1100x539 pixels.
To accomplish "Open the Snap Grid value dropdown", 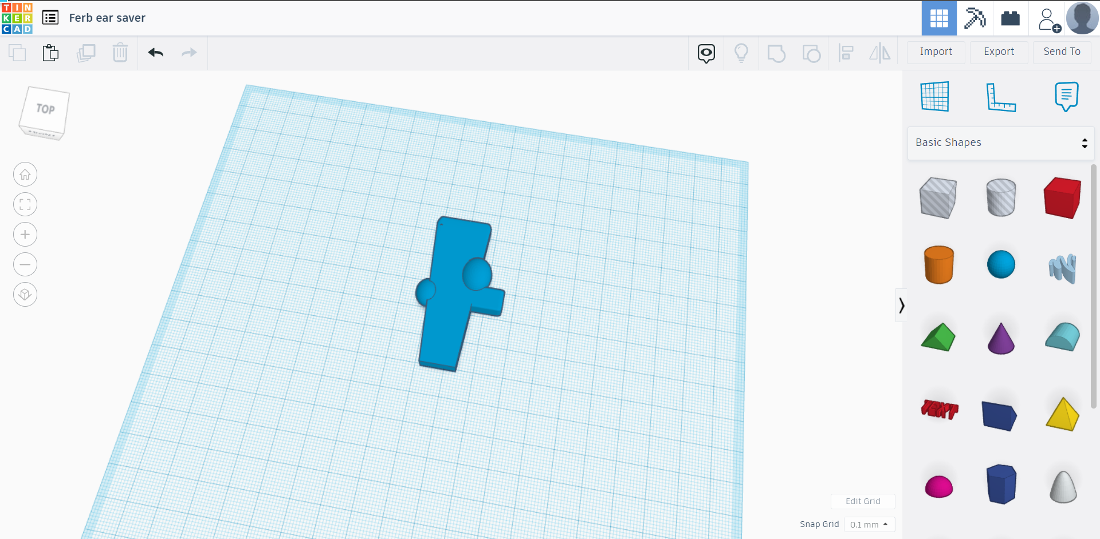I will (x=869, y=524).
